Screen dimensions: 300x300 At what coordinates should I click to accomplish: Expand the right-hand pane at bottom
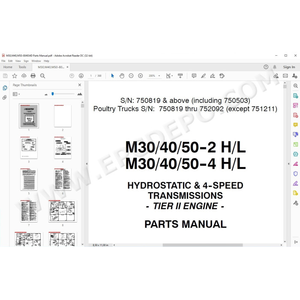[x=296, y=242]
